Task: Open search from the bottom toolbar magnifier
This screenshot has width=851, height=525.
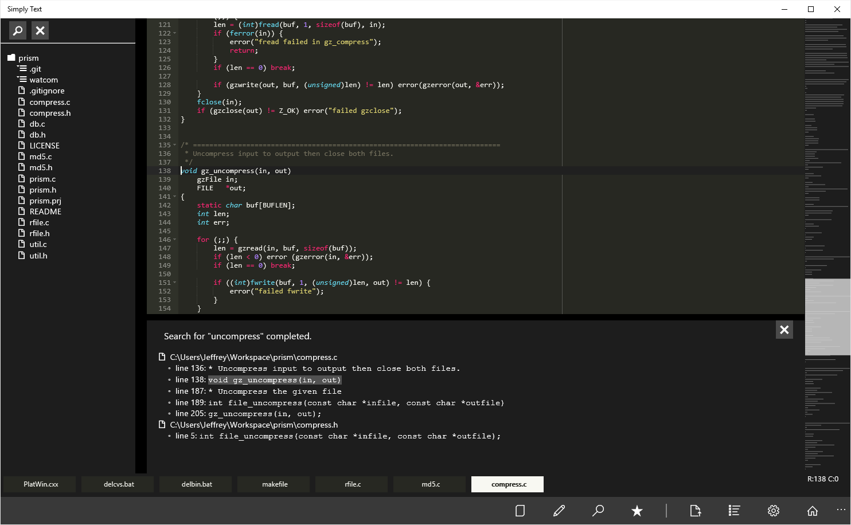Action: tap(598, 510)
